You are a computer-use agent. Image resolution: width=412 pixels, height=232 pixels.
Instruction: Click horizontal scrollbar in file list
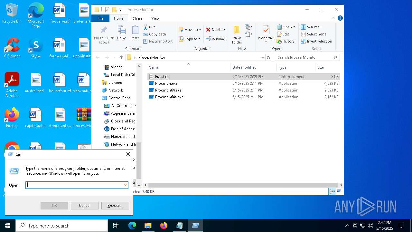[243, 185]
